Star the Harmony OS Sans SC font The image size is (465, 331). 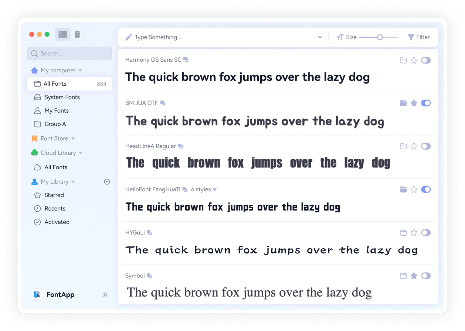[414, 60]
